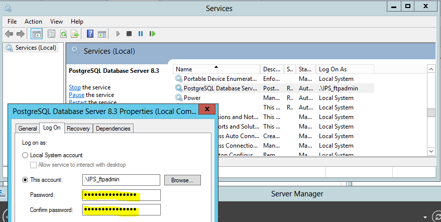Screen dimensions: 441x222
Task: Click the blue Help question mark icon
Action: [x=90, y=34]
